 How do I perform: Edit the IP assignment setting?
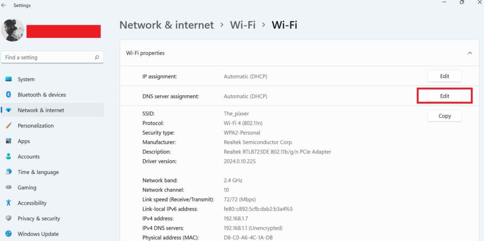click(x=444, y=76)
